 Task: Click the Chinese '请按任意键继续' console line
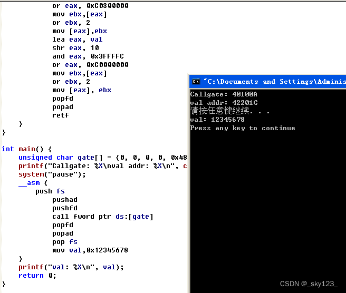230,111
